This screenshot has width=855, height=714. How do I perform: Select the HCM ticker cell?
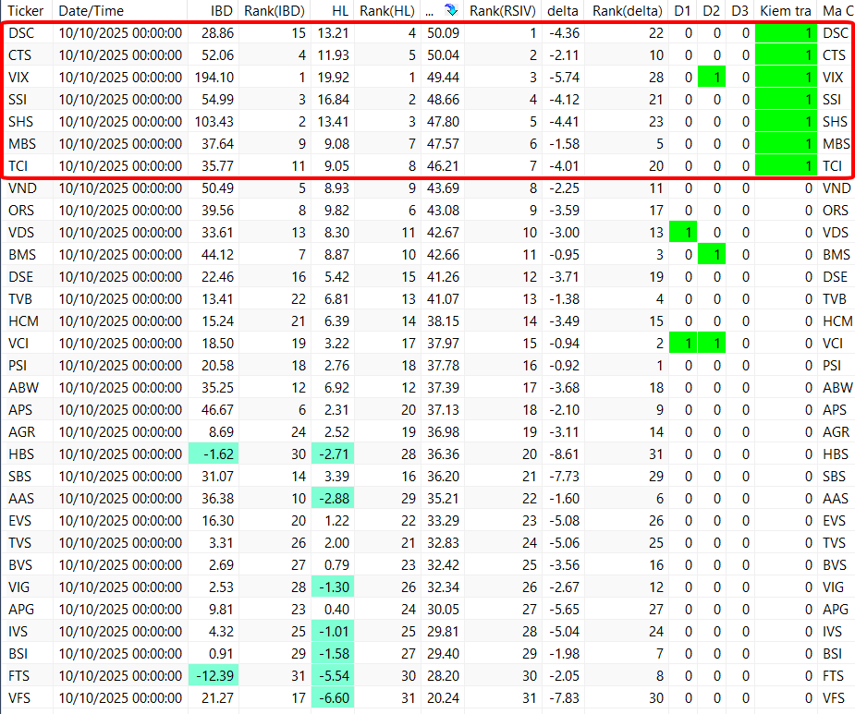24,321
